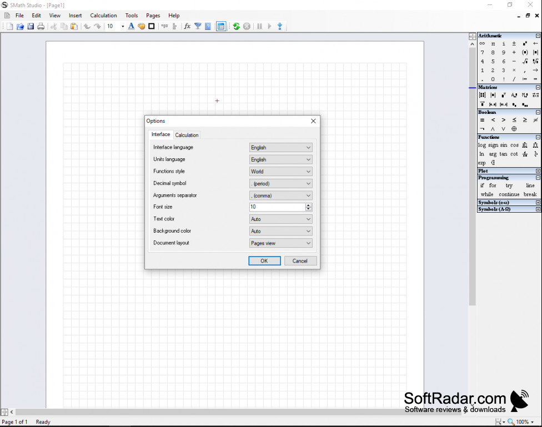This screenshot has height=427, width=542.
Task: Collapse the Arithmetic panel
Action: (x=538, y=36)
